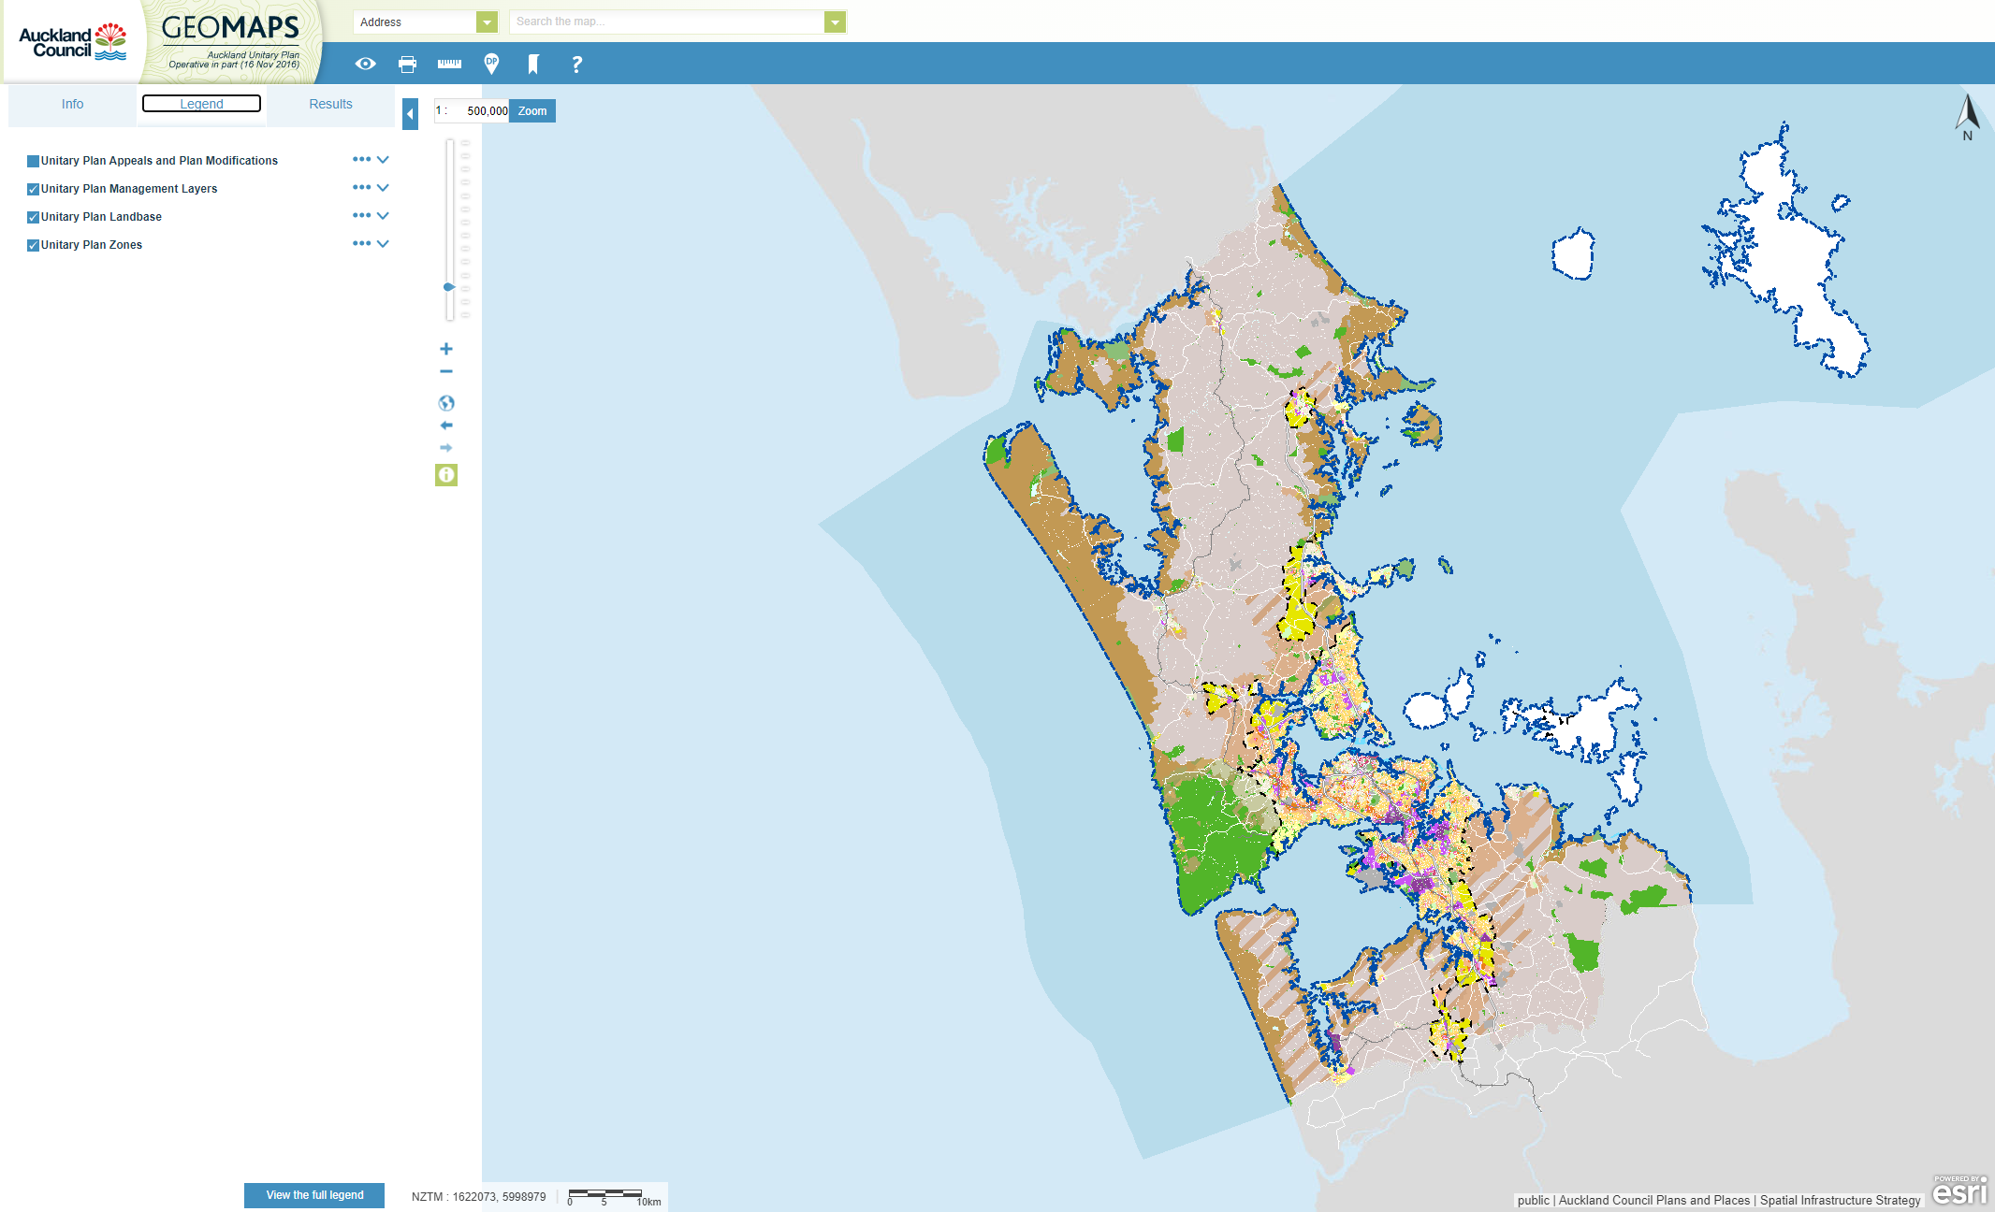The image size is (1995, 1212).
Task: Open the search map suggestions dropdown arrow
Action: (835, 22)
